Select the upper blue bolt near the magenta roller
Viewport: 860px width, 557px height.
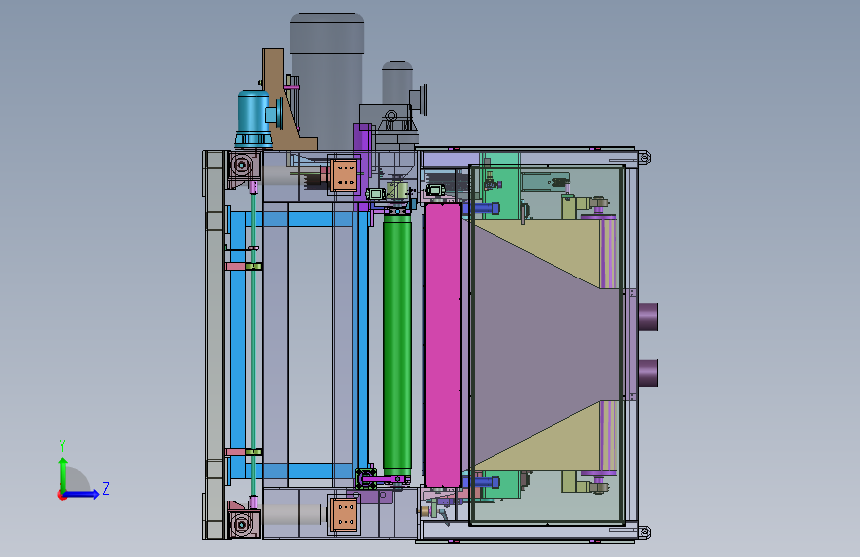click(481, 208)
